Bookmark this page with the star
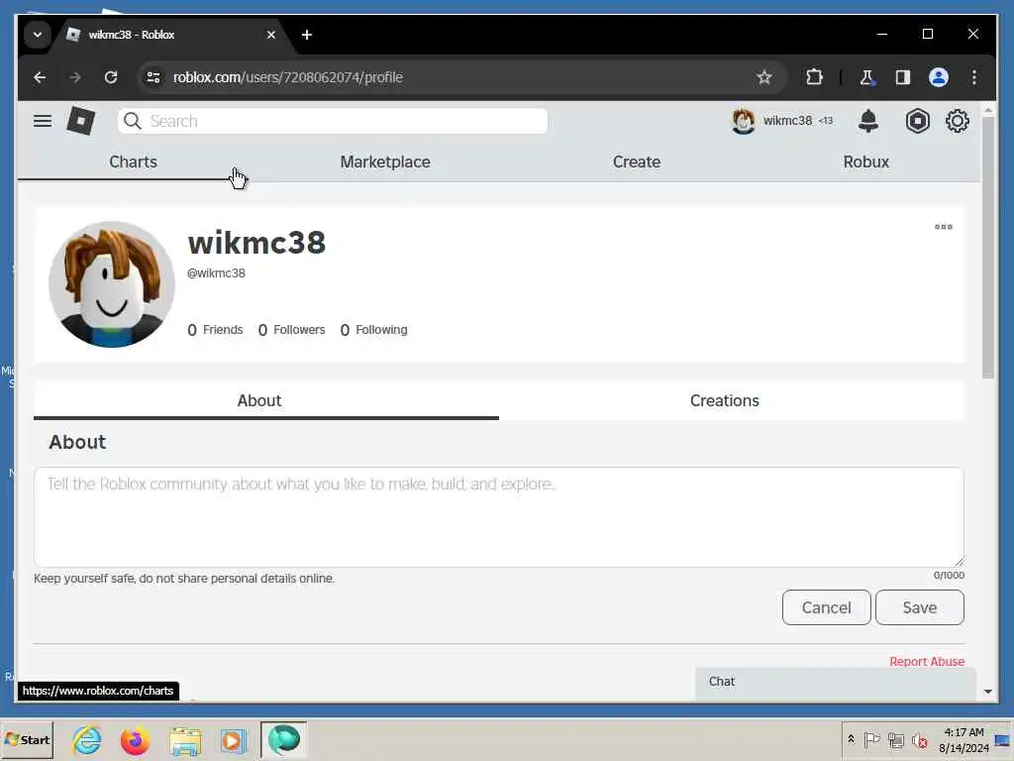The height and width of the screenshot is (761, 1014). click(763, 77)
